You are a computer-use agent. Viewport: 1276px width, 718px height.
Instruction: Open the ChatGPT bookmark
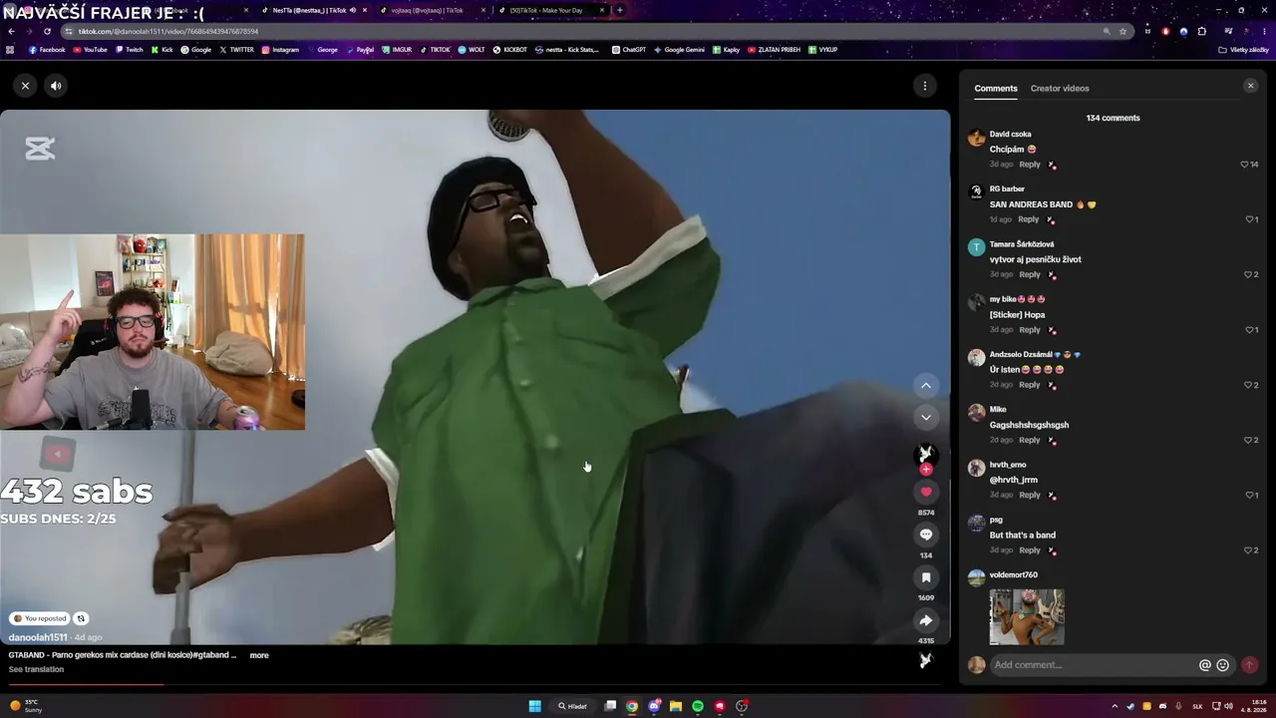629,50
